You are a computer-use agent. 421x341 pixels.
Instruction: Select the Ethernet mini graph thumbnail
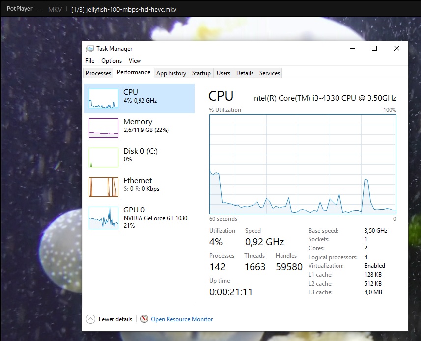coord(103,187)
